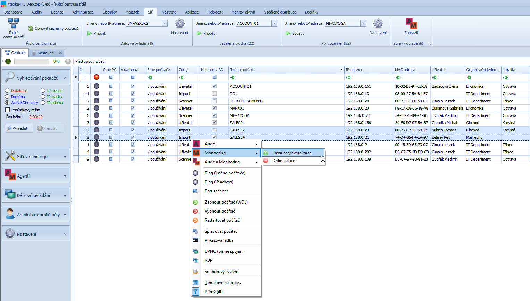Expand Nastavení side panel
This screenshot has height=301, width=530.
tap(65, 234)
